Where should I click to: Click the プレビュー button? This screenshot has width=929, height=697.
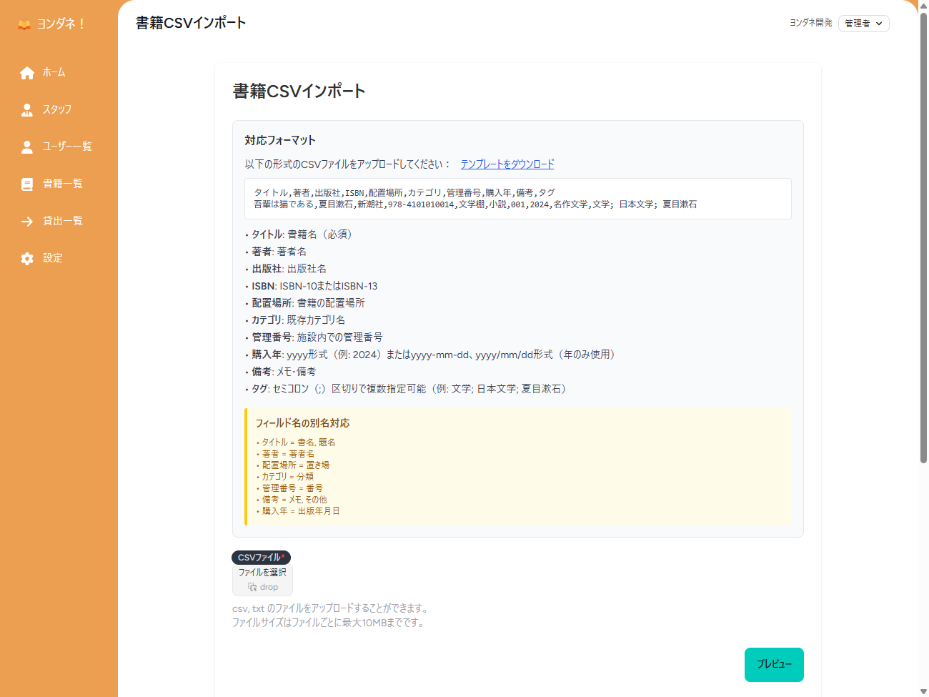tap(774, 664)
